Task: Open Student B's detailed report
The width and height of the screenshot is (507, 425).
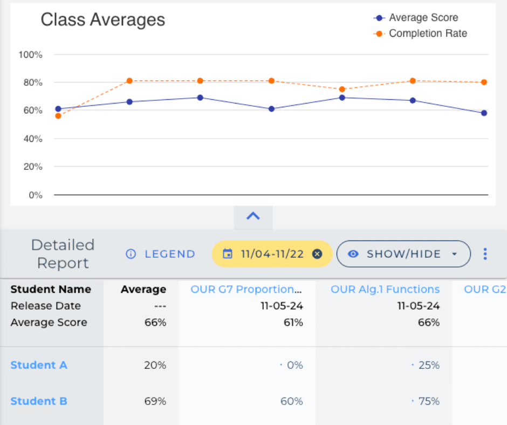Action: click(x=39, y=401)
